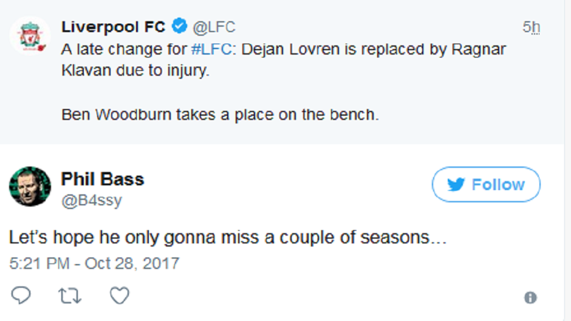This screenshot has height=321, width=571.
Task: Click the Phil Bass display name
Action: coord(103,179)
